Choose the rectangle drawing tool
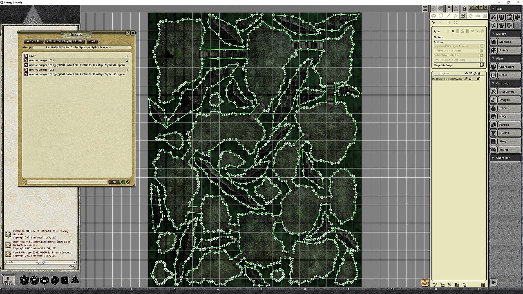The width and height of the screenshot is (523, 294). click(448, 23)
